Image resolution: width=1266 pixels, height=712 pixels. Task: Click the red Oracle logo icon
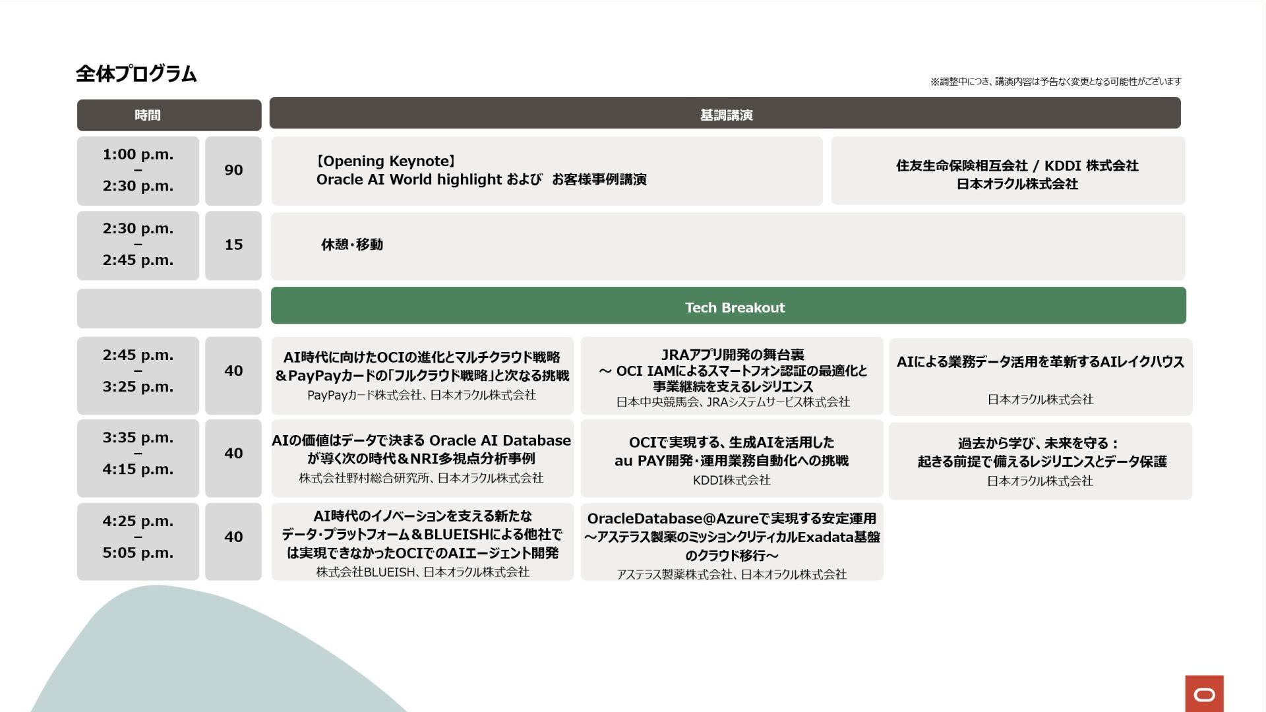click(1204, 694)
